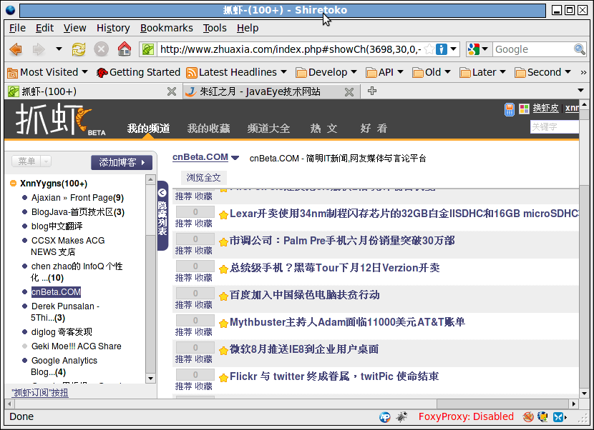
Task: Click the blue X icon in status bar
Action: 558,416
